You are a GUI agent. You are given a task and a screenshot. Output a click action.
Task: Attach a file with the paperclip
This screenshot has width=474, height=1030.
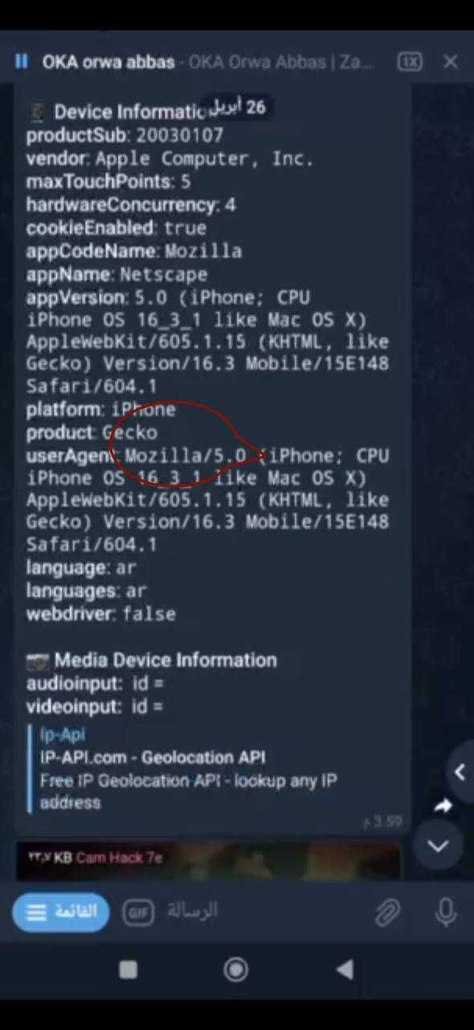click(387, 912)
